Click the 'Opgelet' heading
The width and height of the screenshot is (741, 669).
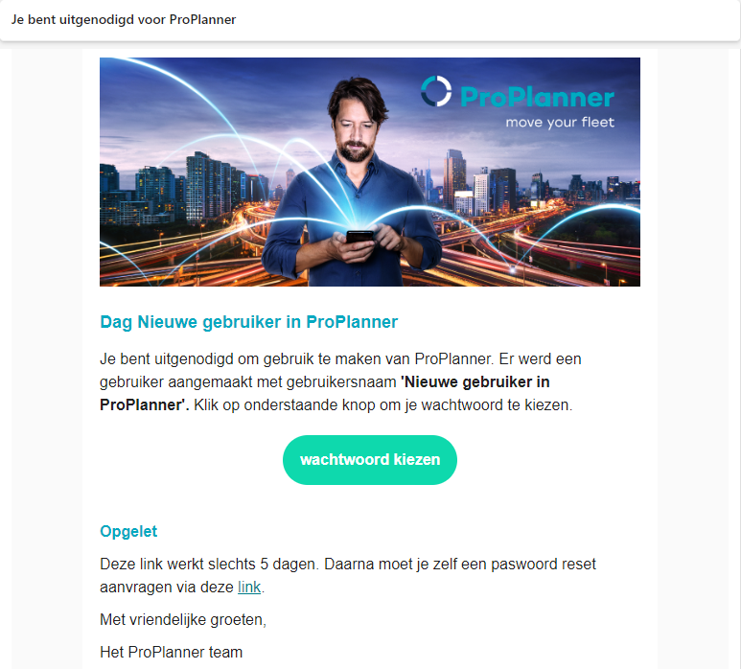[x=128, y=532]
